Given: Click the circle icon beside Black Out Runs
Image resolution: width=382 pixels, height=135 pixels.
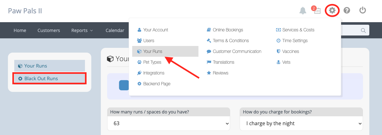Looking at the screenshot, I should coord(20,78).
